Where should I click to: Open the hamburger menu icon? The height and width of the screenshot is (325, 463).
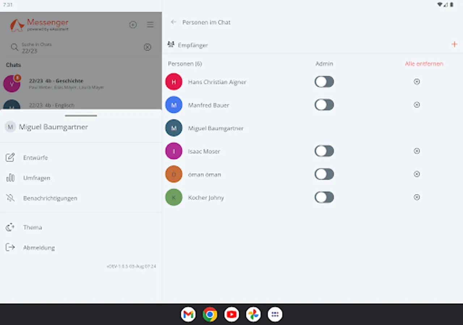pyautogui.click(x=150, y=25)
